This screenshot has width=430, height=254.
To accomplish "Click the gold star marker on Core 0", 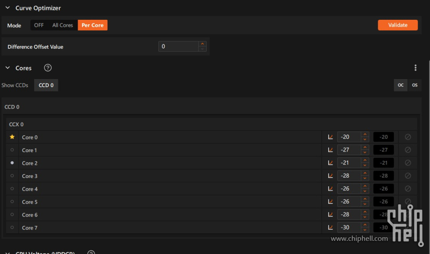I will tap(12, 137).
